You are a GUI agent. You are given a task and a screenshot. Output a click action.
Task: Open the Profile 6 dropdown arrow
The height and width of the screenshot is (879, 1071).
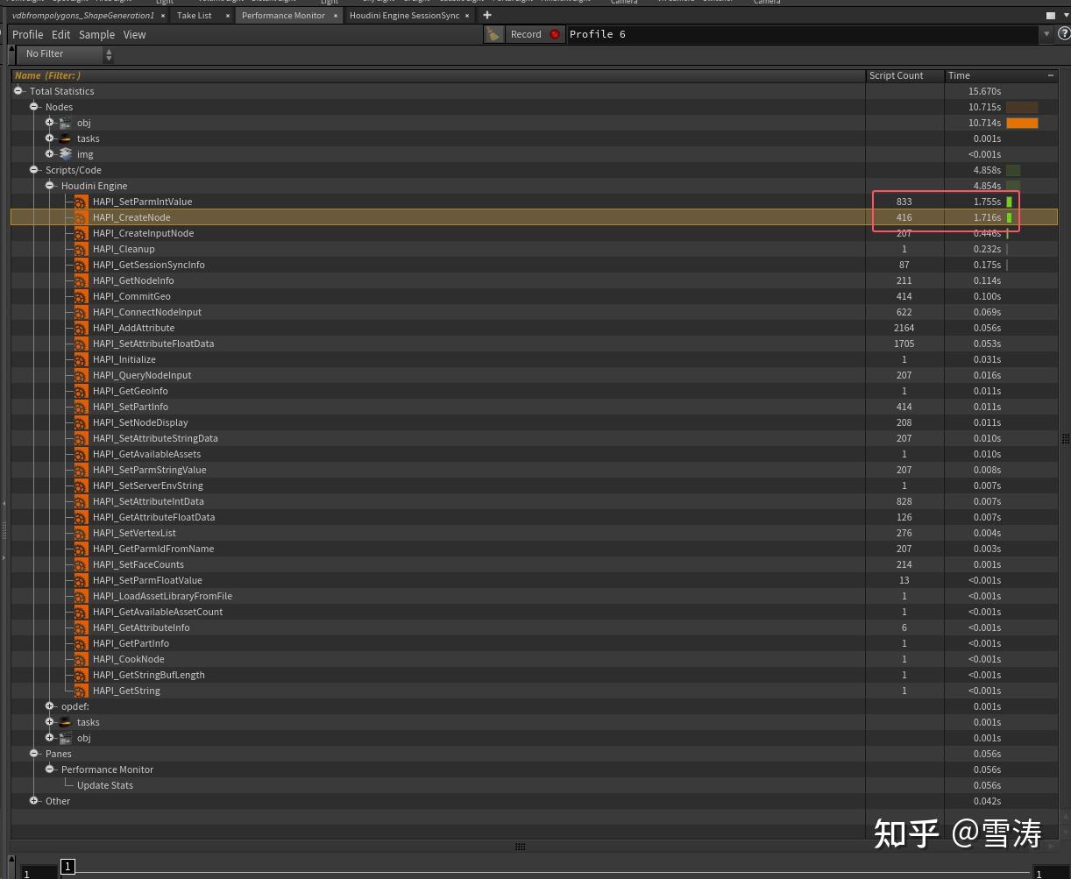[x=1046, y=34]
